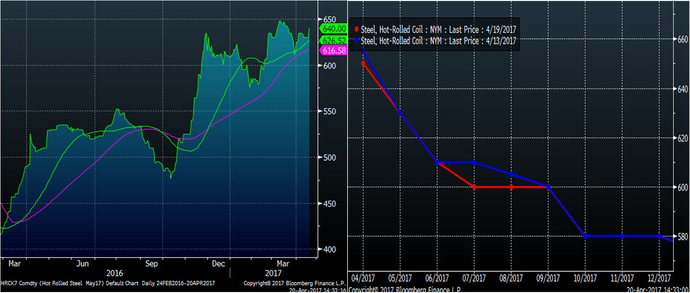Click the green 640.00 last price tag
The image size is (690, 293).
point(332,28)
